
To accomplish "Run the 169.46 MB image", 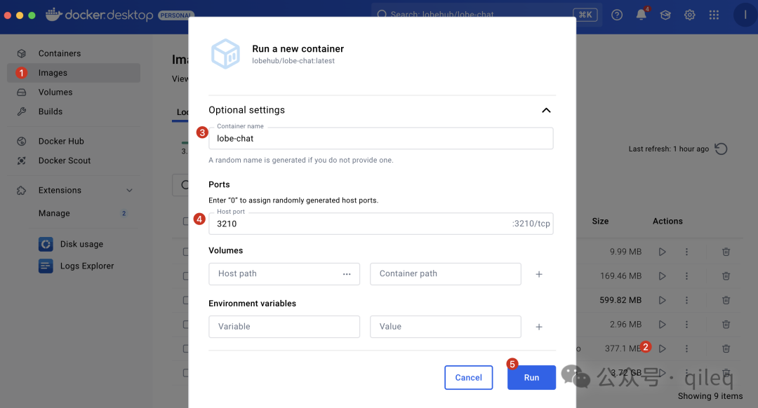I will point(663,276).
